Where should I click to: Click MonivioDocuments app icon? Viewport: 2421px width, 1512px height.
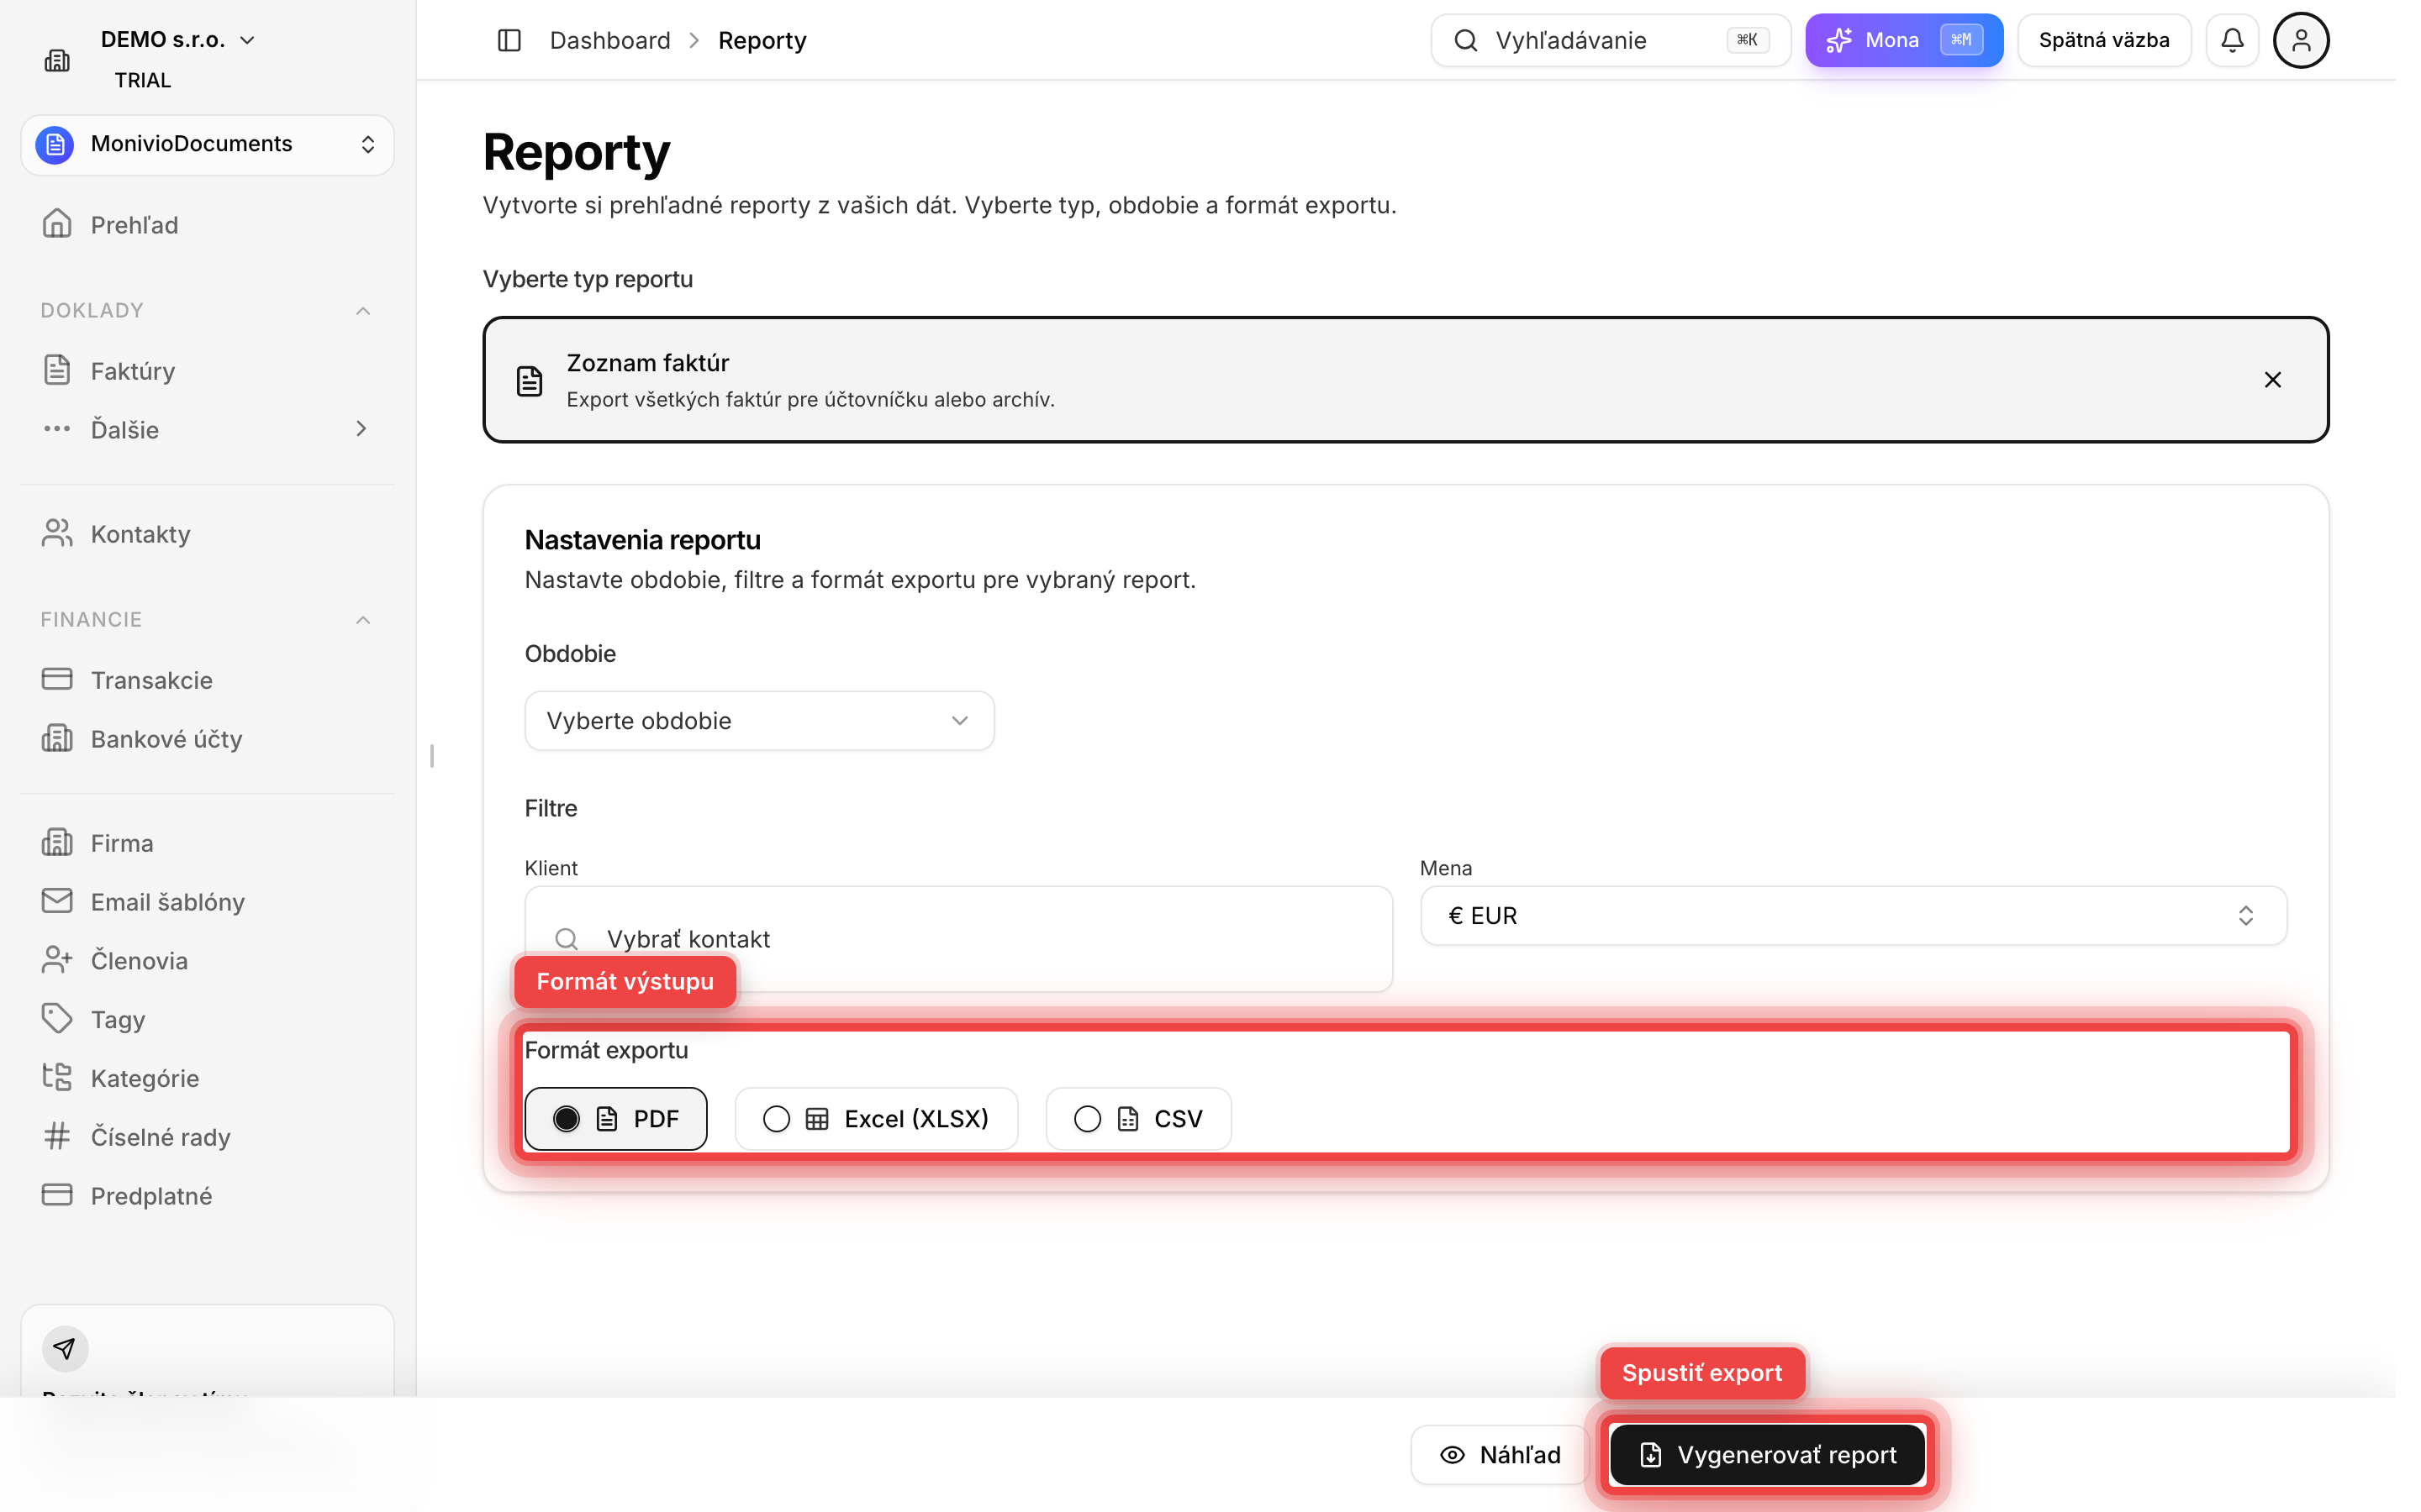coord(55,144)
